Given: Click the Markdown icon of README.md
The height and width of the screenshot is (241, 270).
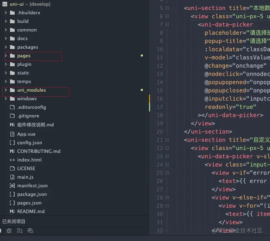Looking at the screenshot, I should click(12, 211).
